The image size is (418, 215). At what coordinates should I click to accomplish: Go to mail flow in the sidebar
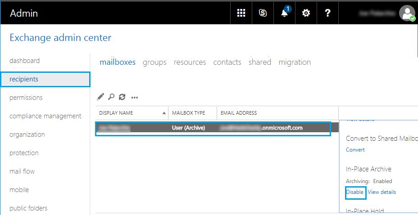click(x=22, y=171)
